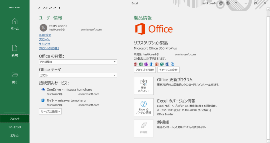The width and height of the screenshot is (270, 143).
Task: Click the Access product icon
Action: 136,64
